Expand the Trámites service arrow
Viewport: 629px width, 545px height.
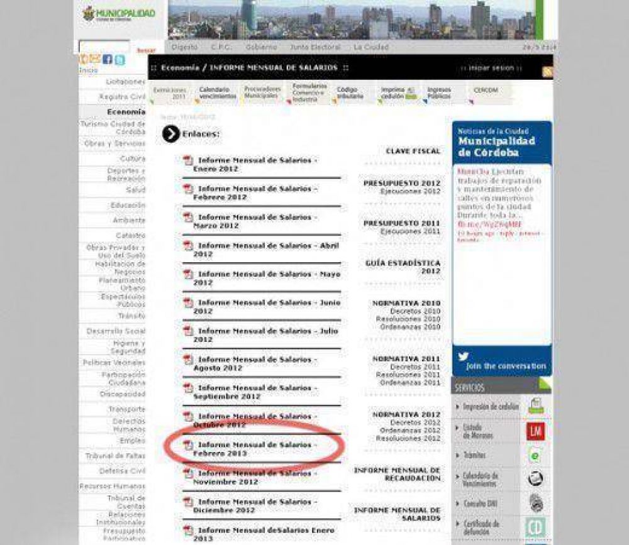(458, 455)
